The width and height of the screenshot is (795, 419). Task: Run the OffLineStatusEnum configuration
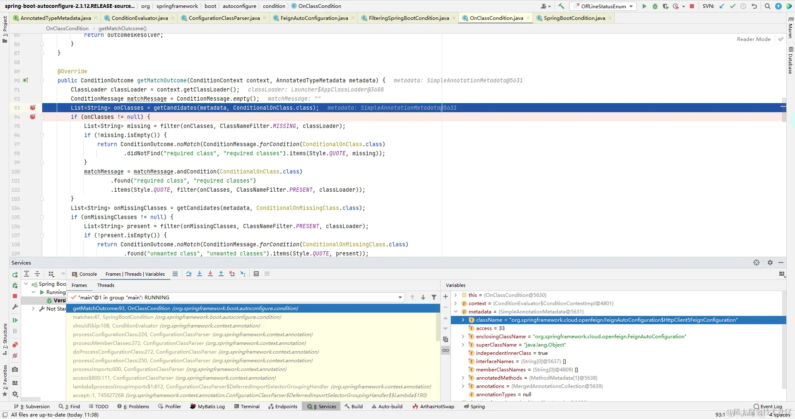(x=644, y=6)
